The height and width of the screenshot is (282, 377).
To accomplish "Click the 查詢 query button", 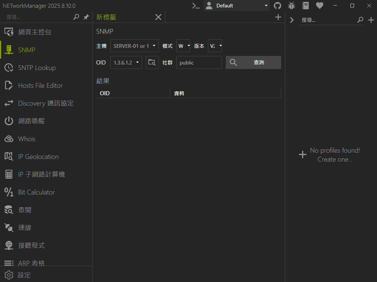I will [253, 63].
